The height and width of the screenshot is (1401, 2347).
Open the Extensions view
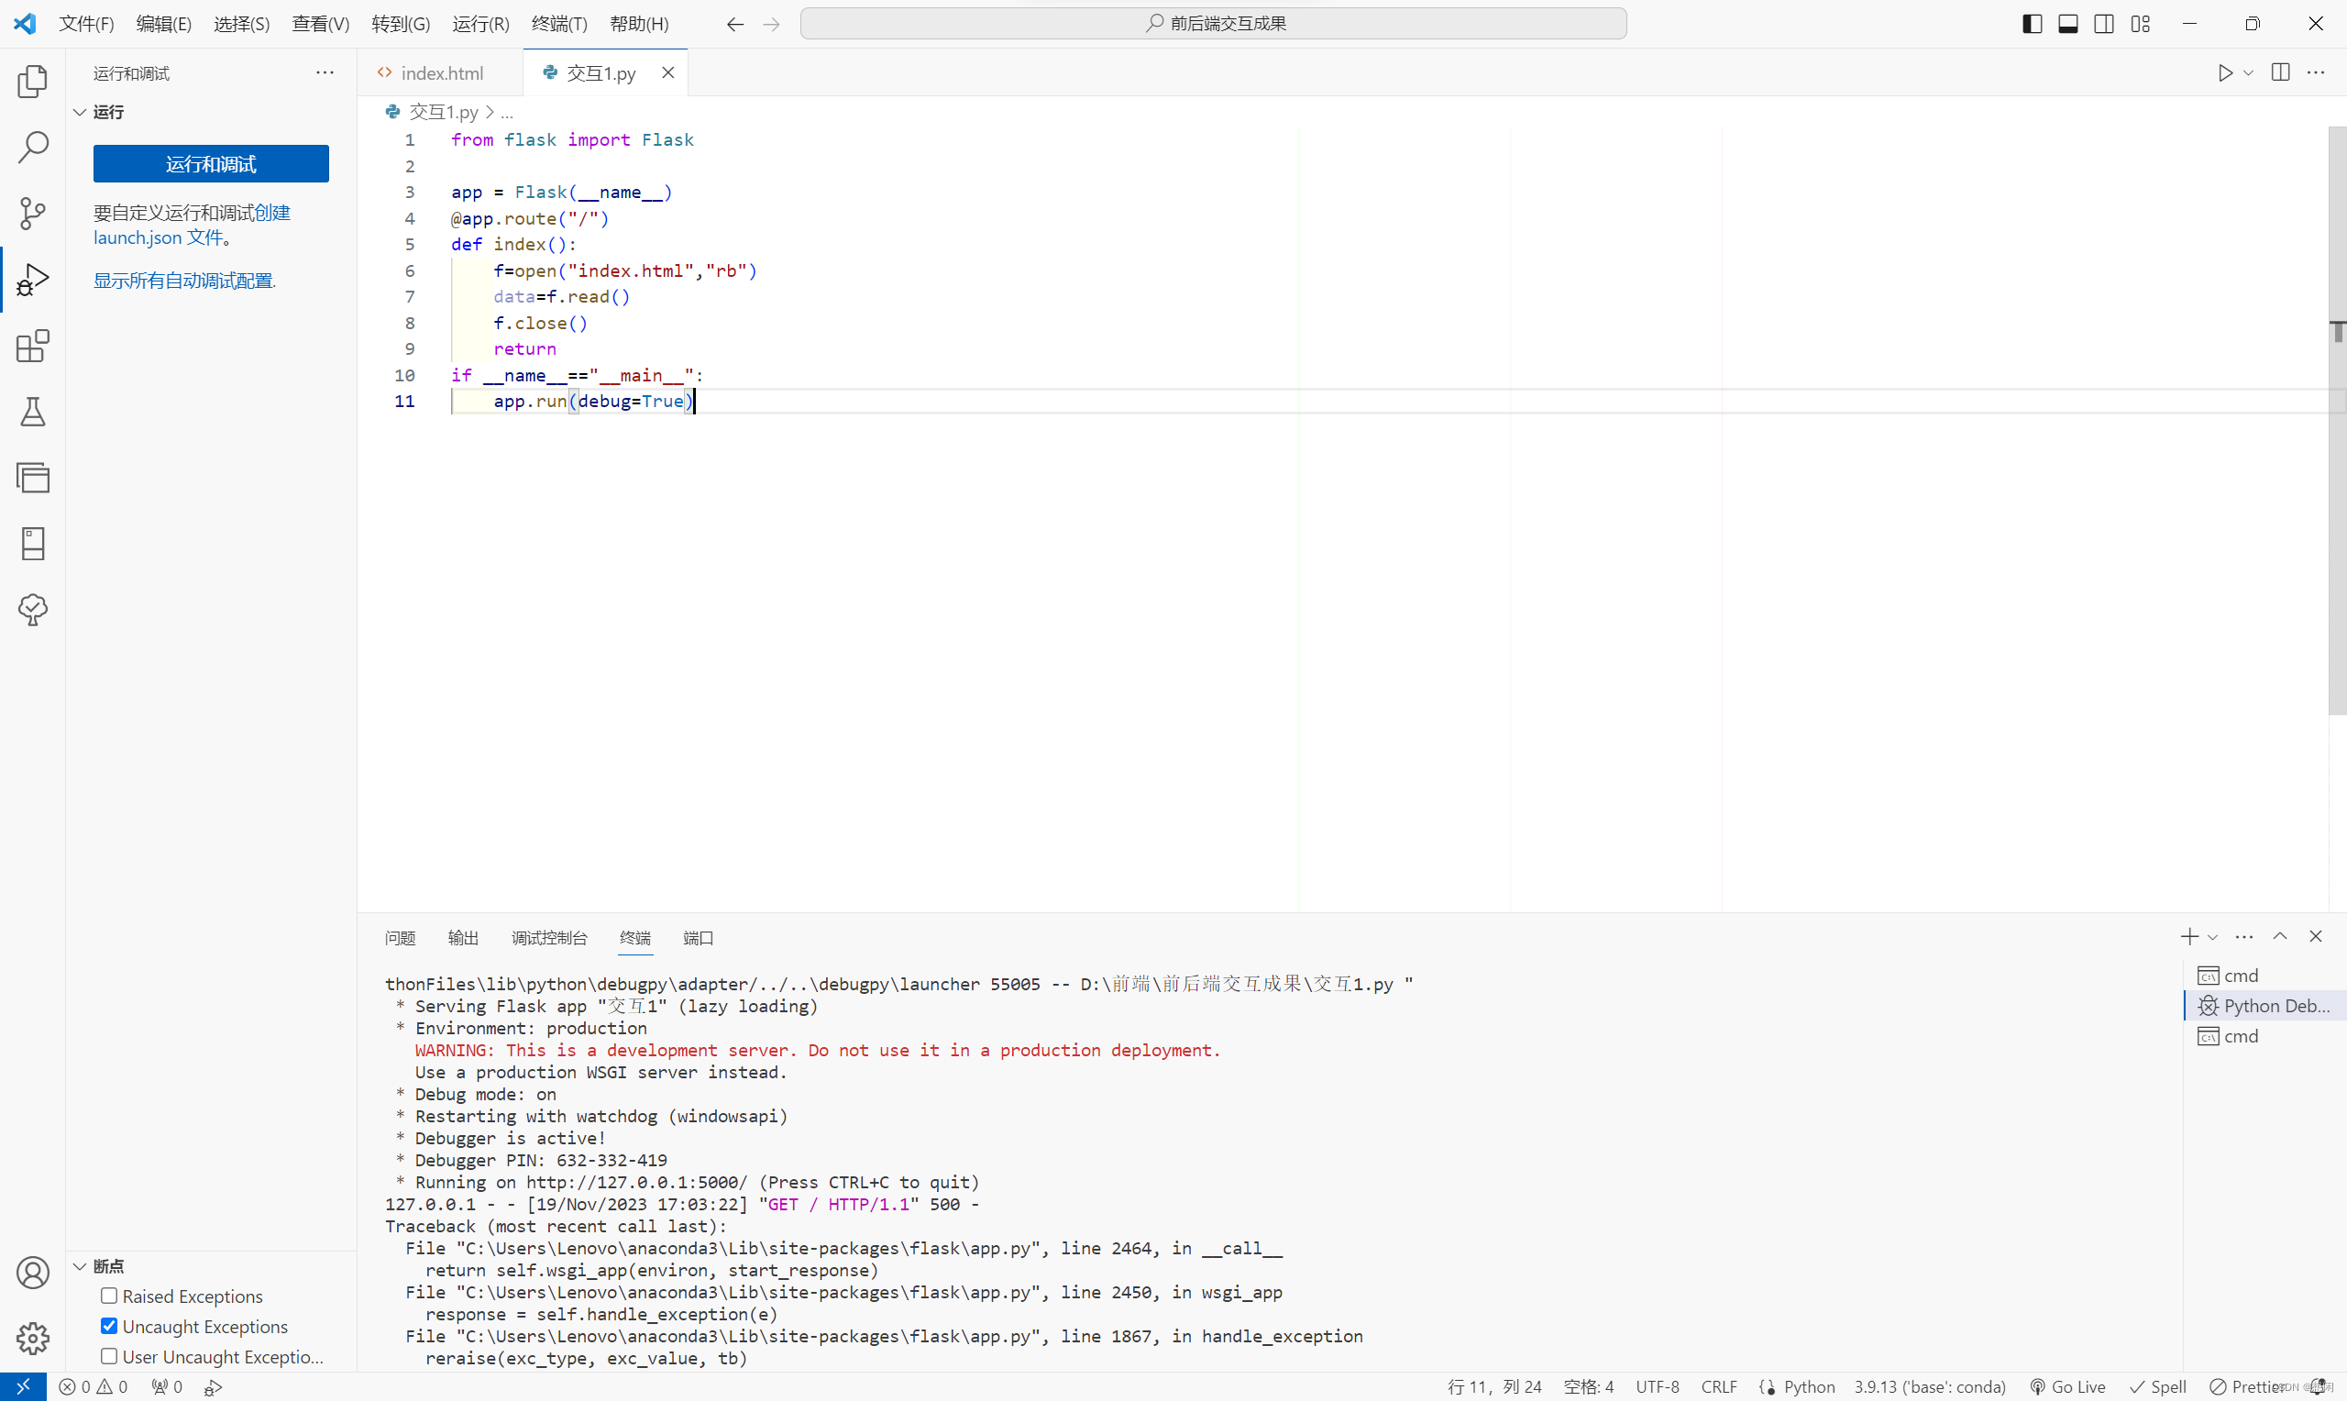(33, 346)
